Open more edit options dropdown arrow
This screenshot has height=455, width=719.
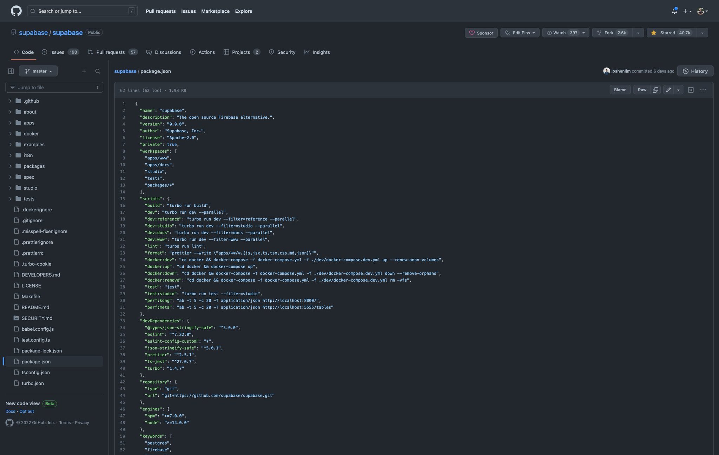point(678,90)
